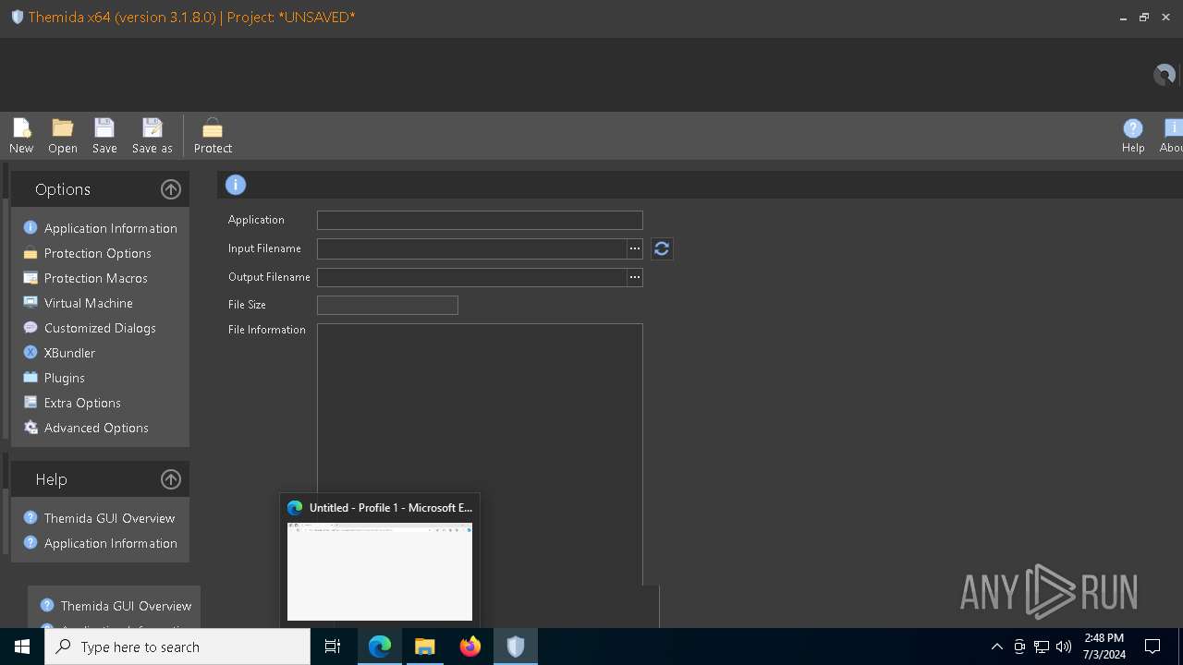Start protection with the Protect button
The width and height of the screenshot is (1183, 665).
coord(213,136)
